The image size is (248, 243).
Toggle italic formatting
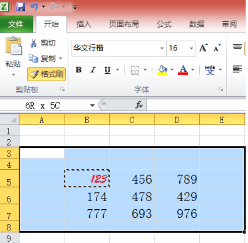point(93,70)
